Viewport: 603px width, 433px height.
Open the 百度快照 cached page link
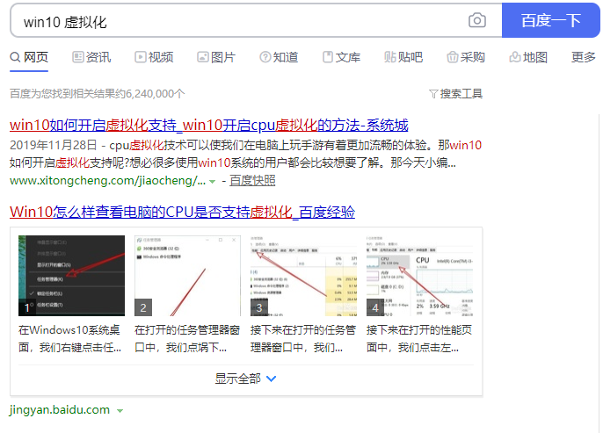[252, 181]
